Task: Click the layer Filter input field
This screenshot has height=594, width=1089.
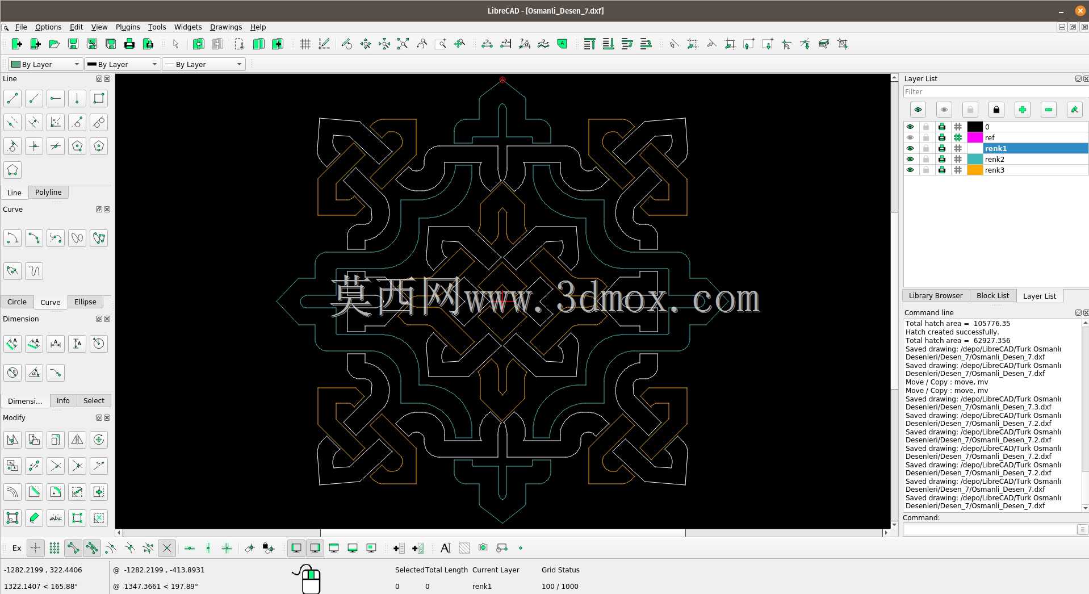Action: 995,92
